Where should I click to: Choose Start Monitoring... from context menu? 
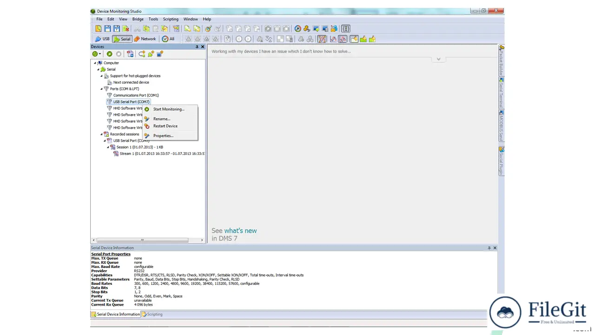[170, 109]
